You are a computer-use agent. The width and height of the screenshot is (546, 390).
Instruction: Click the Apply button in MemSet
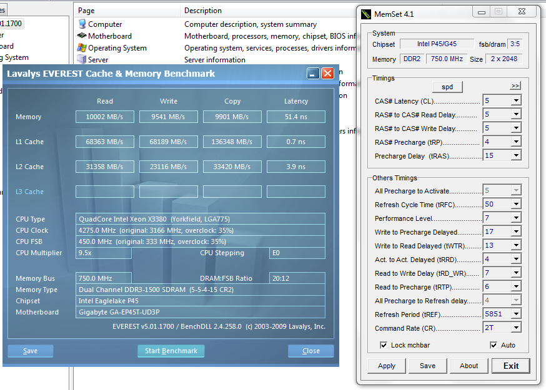click(x=387, y=366)
